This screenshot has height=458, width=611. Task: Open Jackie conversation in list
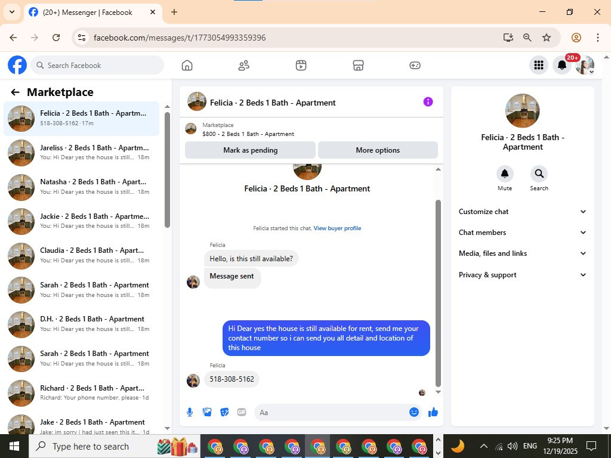pos(81,221)
